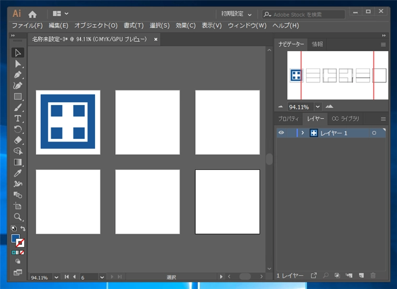Expand the レイヤー 1 layer tree
This screenshot has height=289, width=397.
pos(302,133)
